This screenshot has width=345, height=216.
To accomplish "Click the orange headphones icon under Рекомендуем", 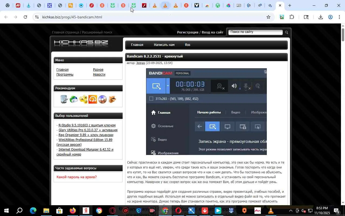I will [93, 99].
